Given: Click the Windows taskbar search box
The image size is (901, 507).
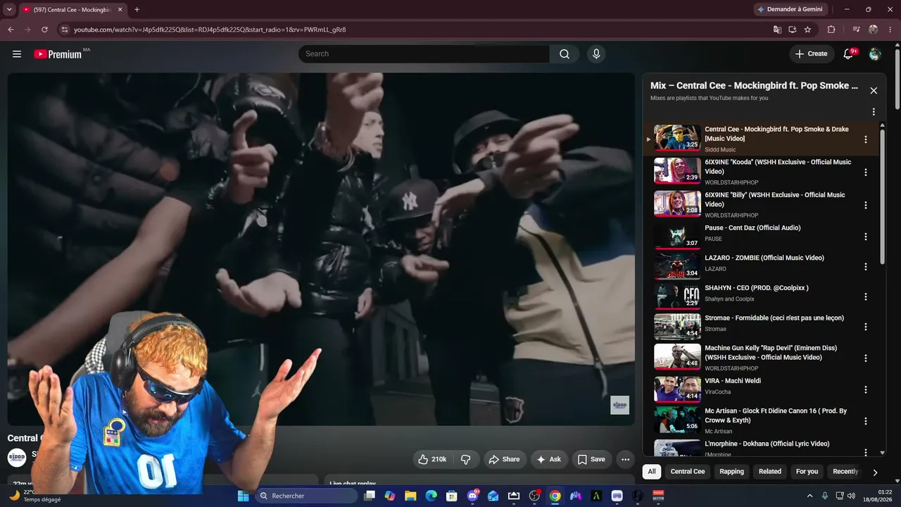Looking at the screenshot, I should 306,496.
